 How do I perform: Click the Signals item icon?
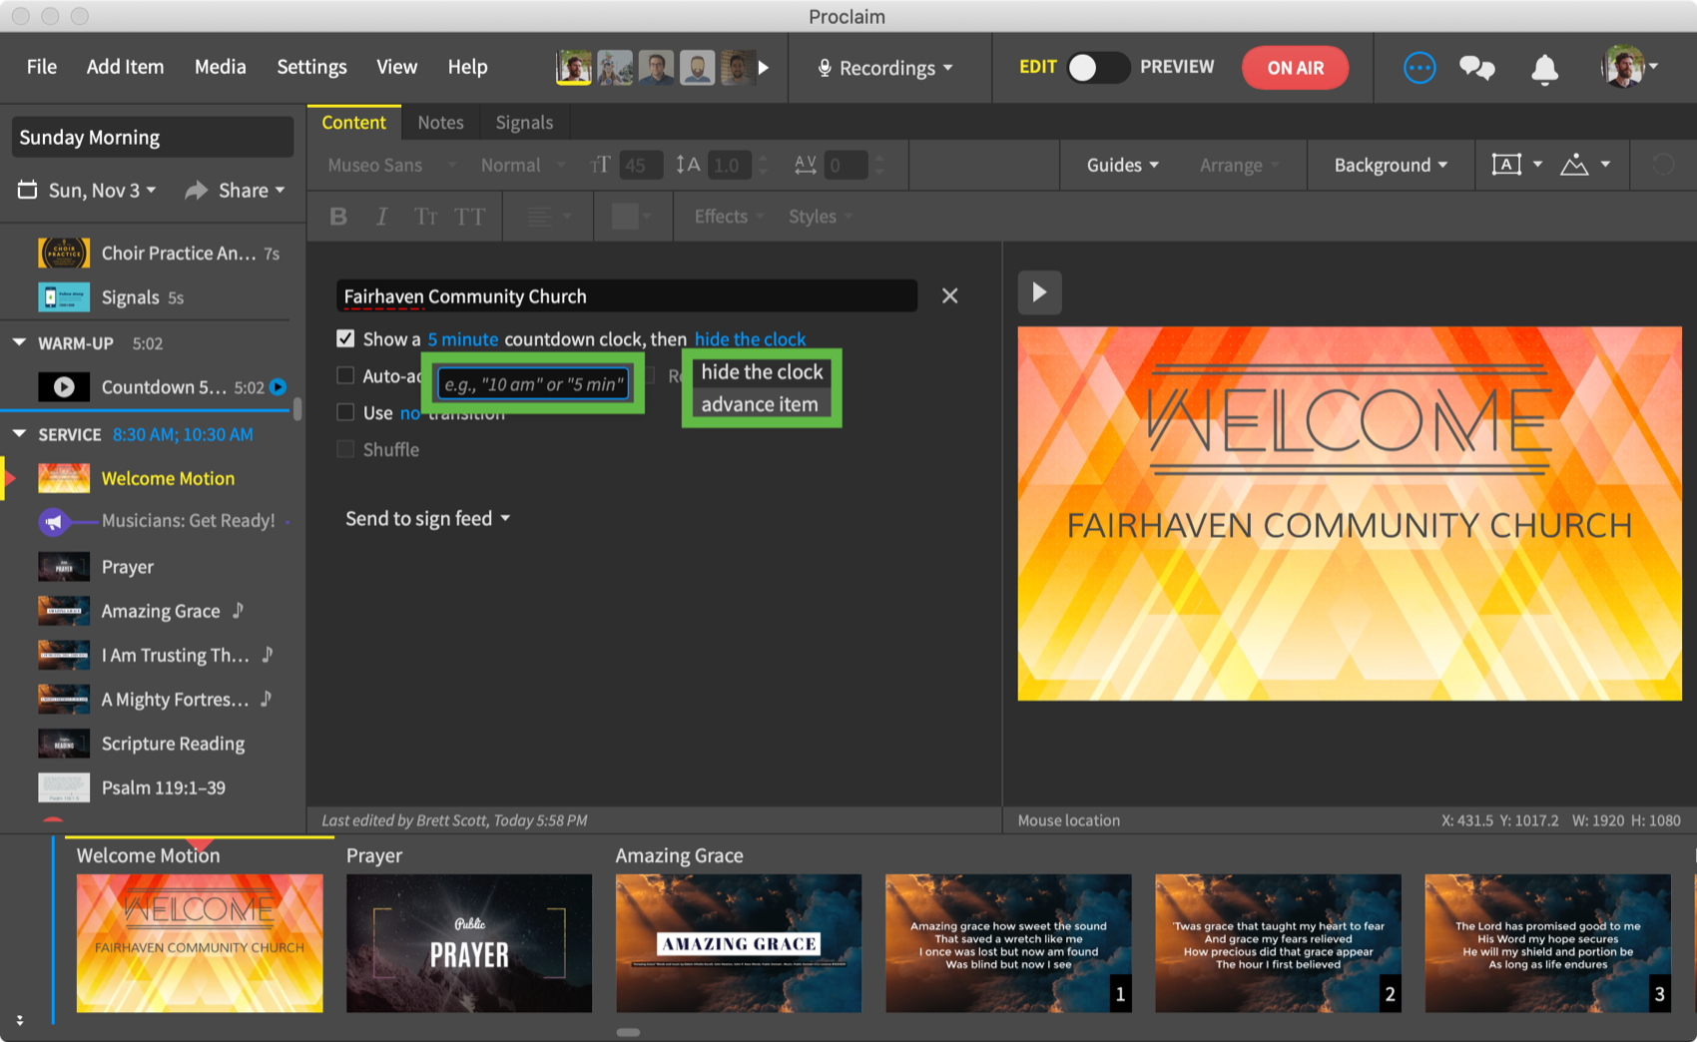[x=64, y=297]
